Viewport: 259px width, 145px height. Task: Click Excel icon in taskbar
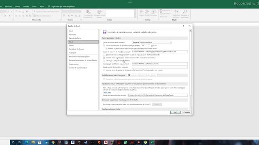[152, 142]
